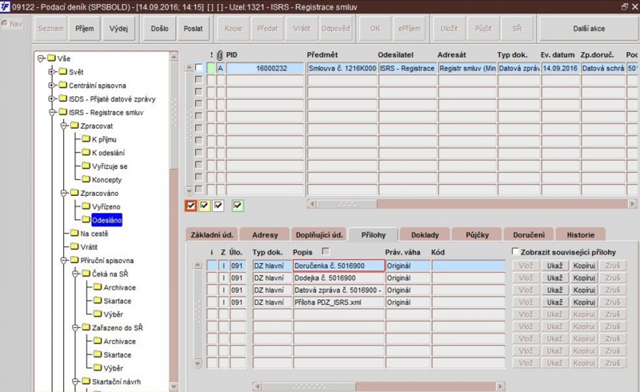This screenshot has width=640, height=392.
Task: Click the folder tree vertical scrollbar
Action: click(174, 221)
